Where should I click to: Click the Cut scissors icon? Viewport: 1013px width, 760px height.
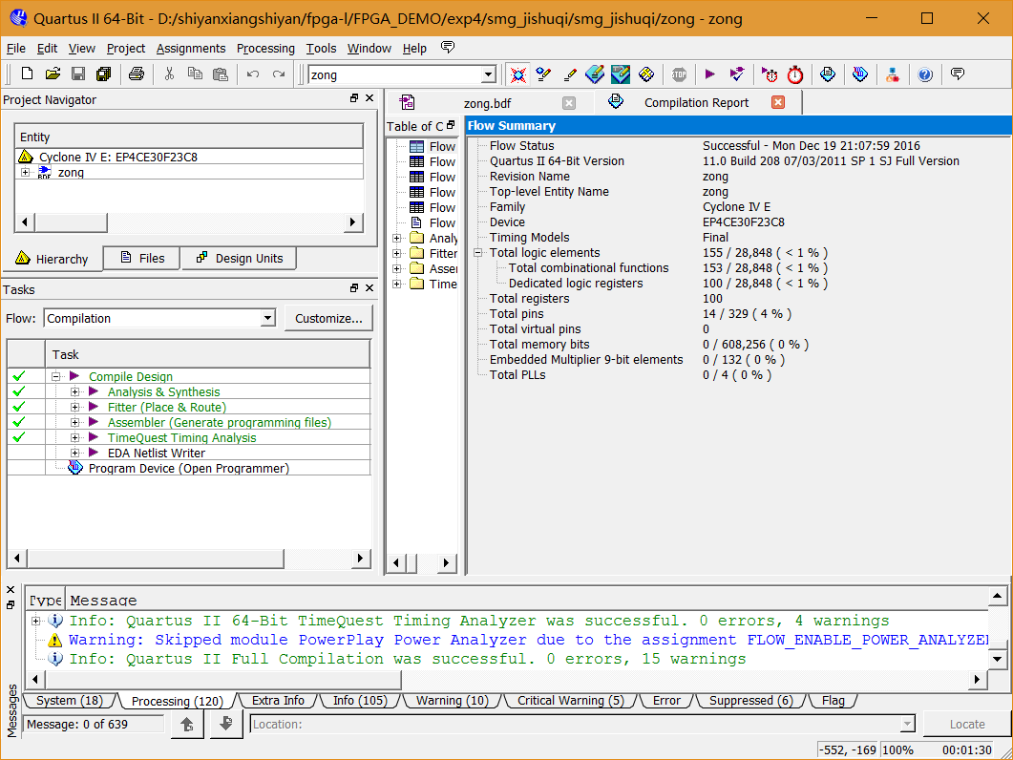pyautogui.click(x=169, y=74)
